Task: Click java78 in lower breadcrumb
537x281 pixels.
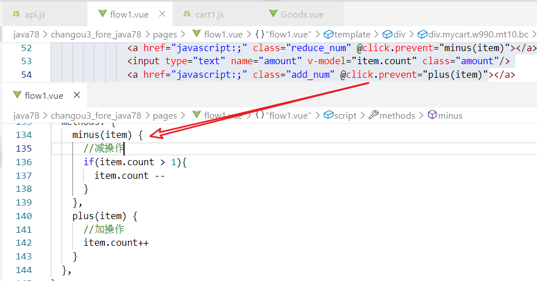Action: point(26,116)
